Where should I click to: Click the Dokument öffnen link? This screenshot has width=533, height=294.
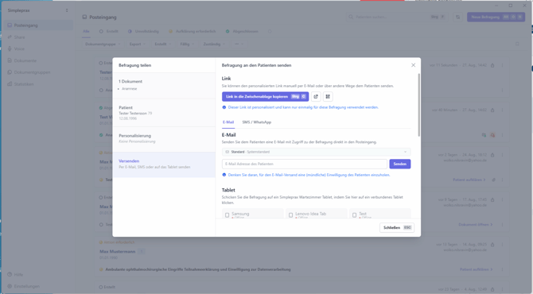(475, 224)
